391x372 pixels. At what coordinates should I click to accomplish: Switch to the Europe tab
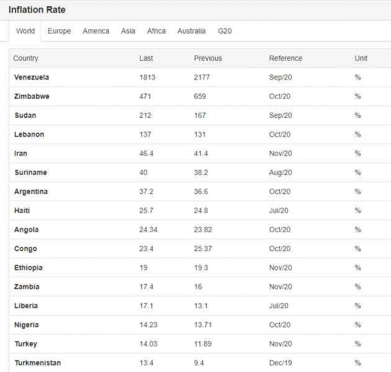point(59,31)
